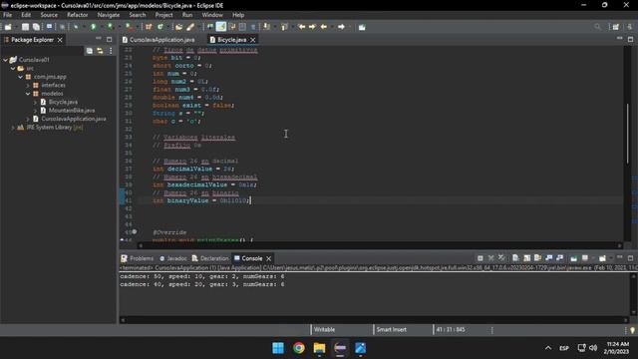
Task: Click the New file toolbar icon
Action: pos(8,27)
